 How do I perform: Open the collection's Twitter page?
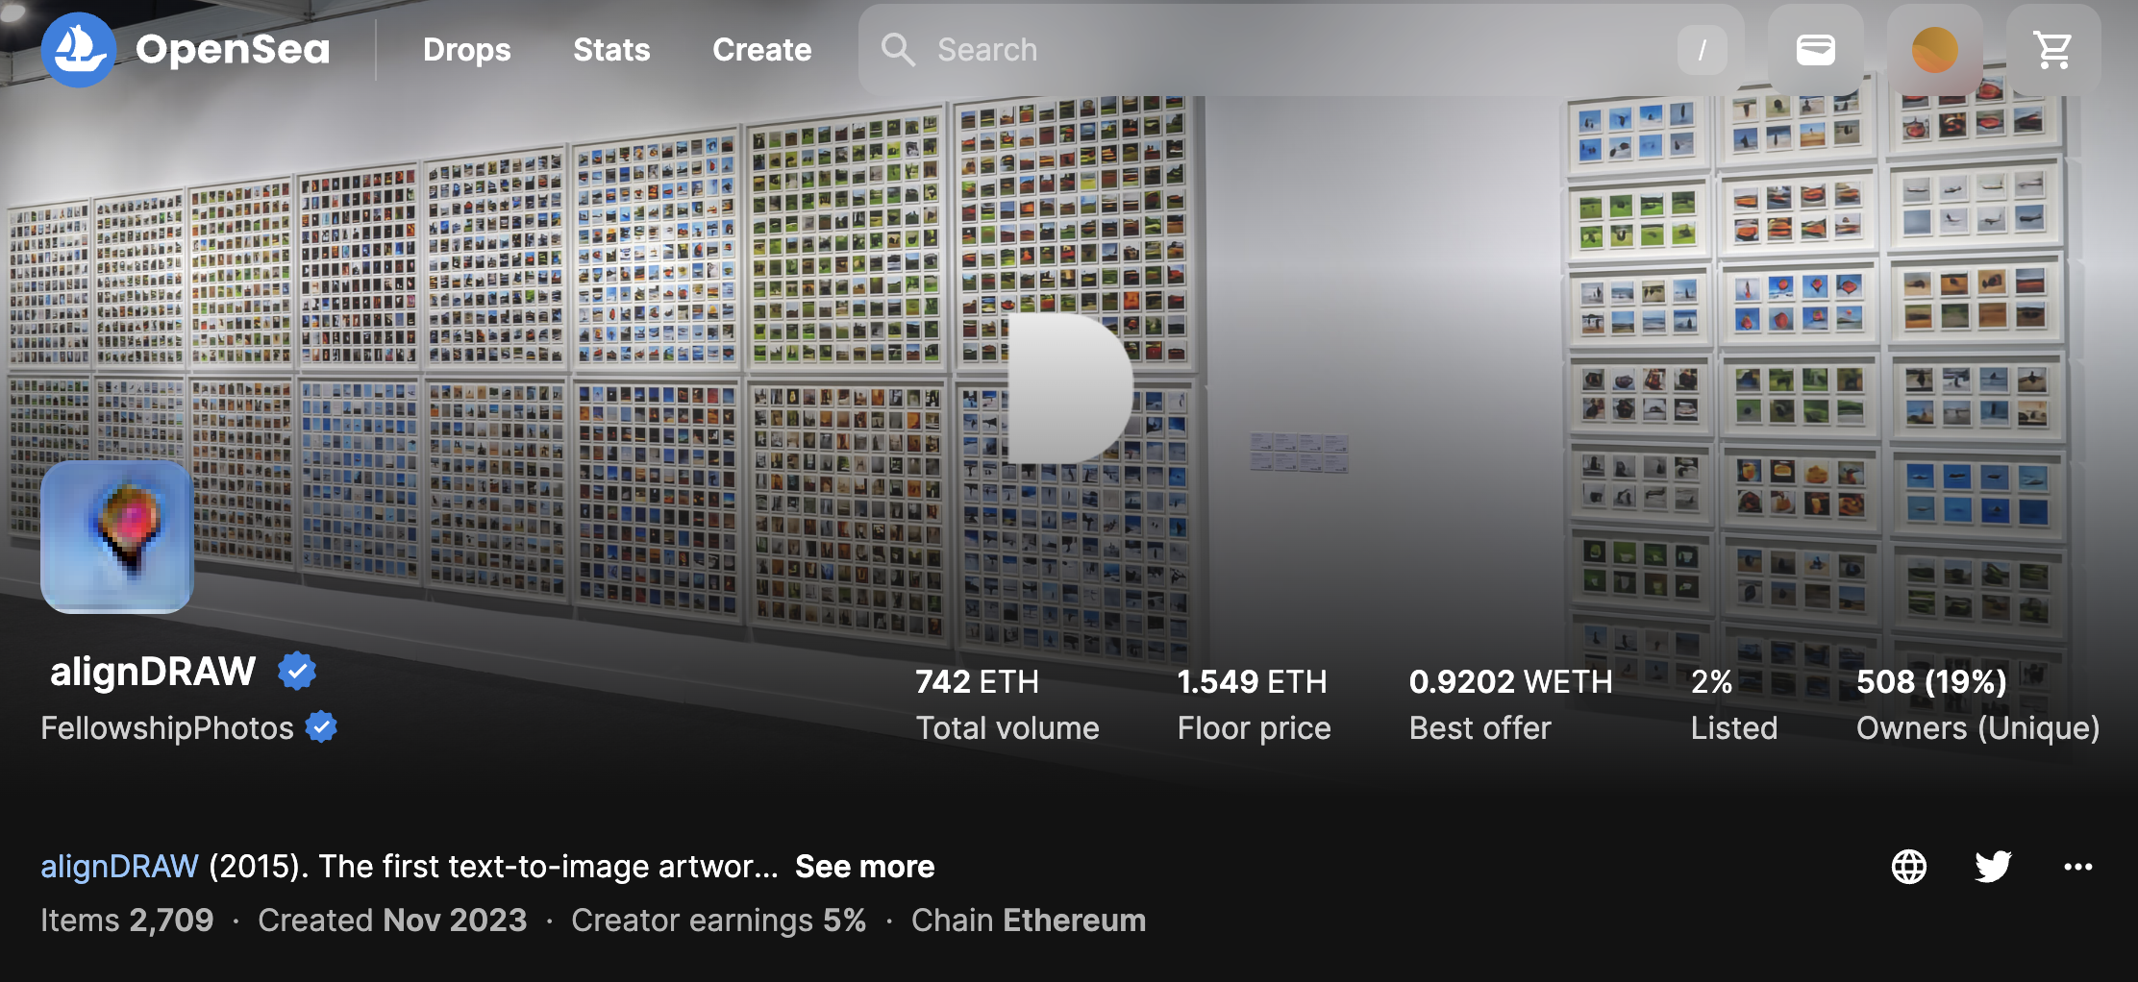1993,867
